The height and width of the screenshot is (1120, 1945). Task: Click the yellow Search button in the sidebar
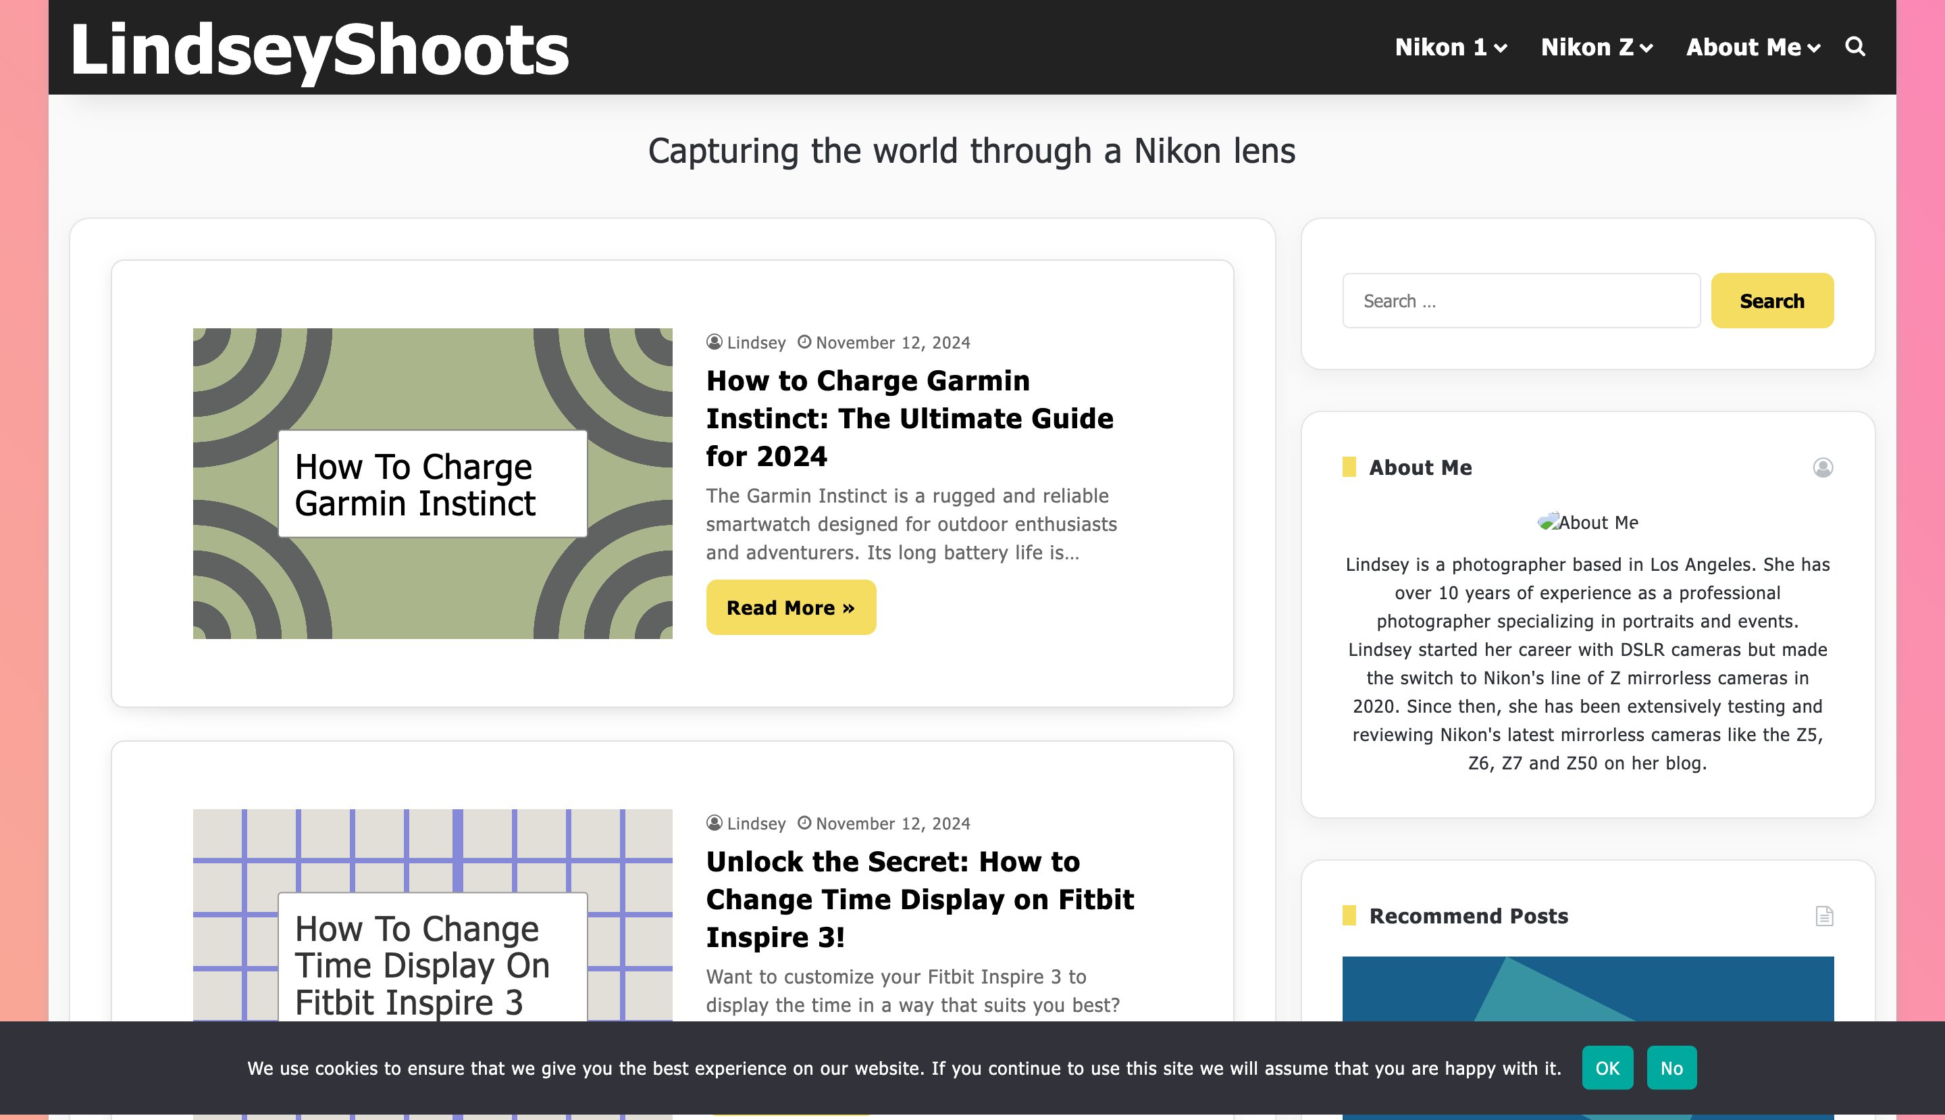coord(1771,300)
